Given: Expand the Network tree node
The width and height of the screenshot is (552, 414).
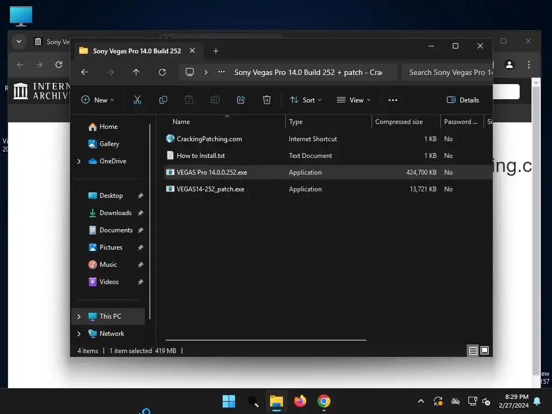Looking at the screenshot, I should [79, 334].
